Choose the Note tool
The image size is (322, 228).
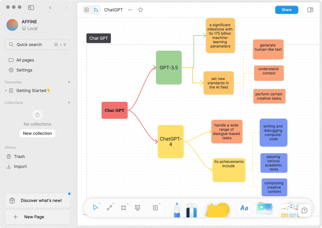click(x=155, y=208)
